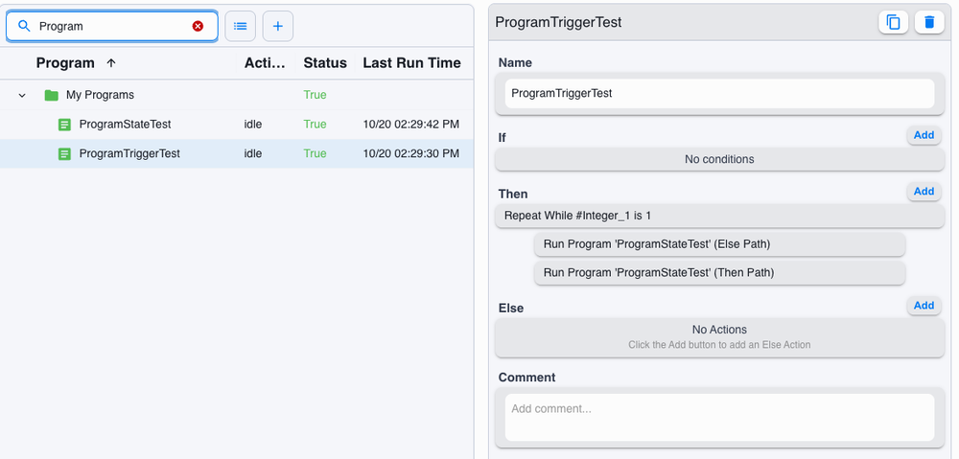Select ProgramStateTest in the program list

[x=237, y=124]
